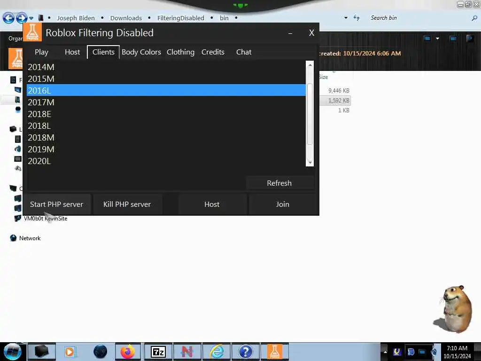481x361 pixels.
Task: Click the Roblox Filtering Disabled flask logo
Action: pos(32,32)
